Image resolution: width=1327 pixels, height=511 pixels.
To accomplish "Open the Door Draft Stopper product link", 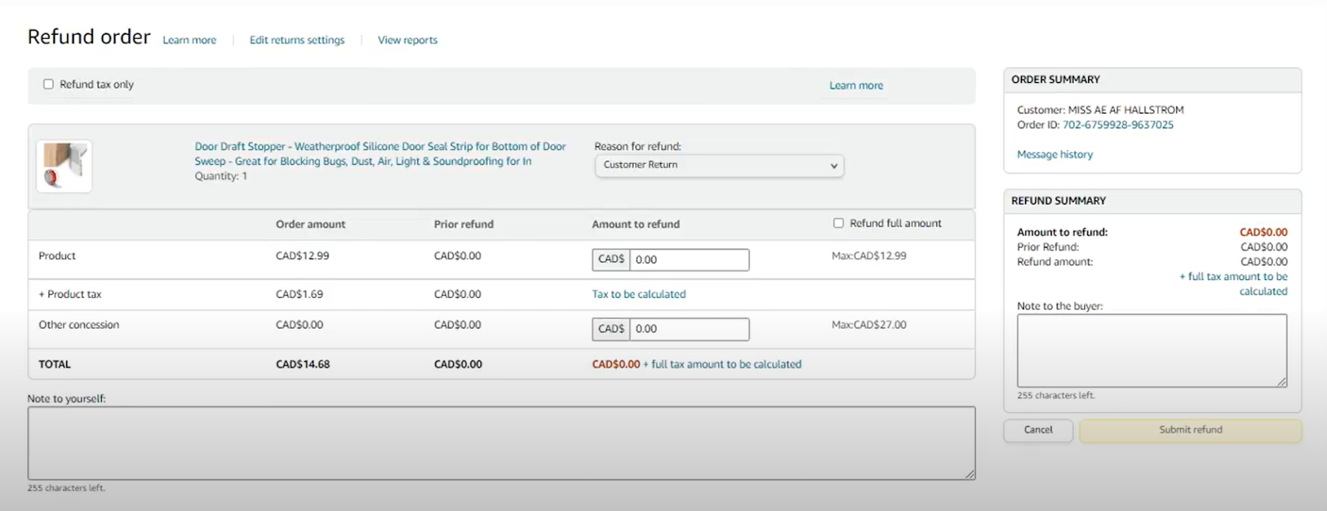I will click(x=380, y=147).
